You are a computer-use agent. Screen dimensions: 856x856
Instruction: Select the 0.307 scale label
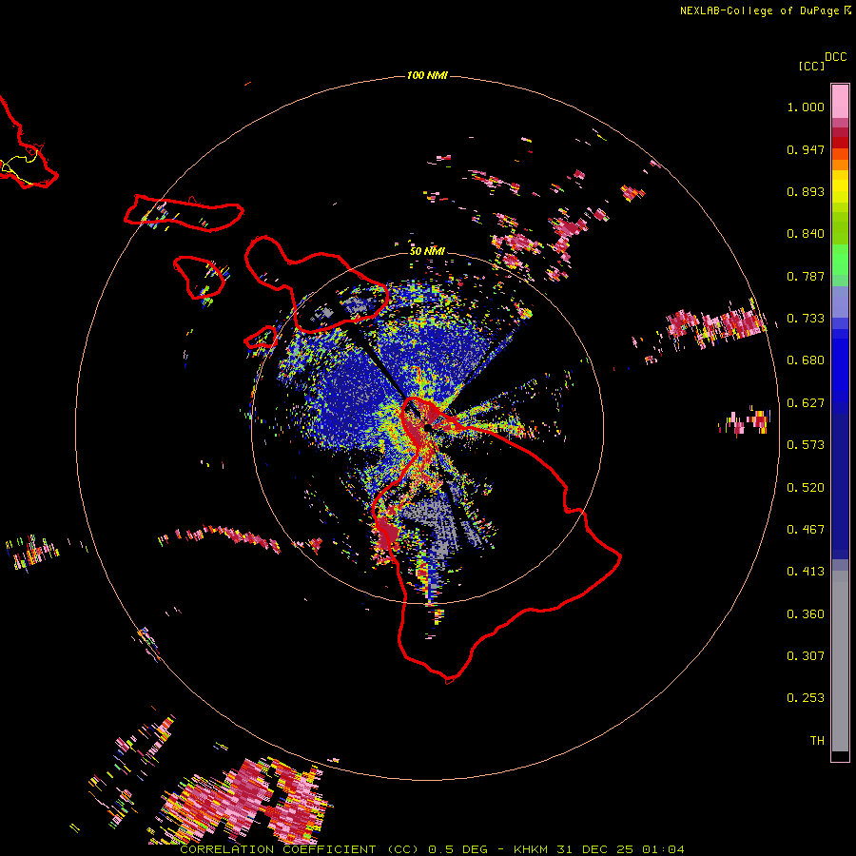pos(806,656)
